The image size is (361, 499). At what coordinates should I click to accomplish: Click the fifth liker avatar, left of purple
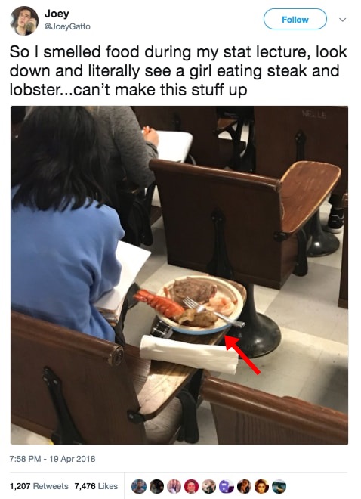[208, 486]
